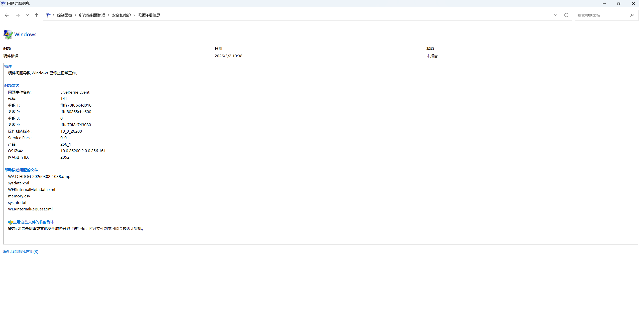The height and width of the screenshot is (316, 639).
Task: Restore down the window
Action: click(618, 4)
